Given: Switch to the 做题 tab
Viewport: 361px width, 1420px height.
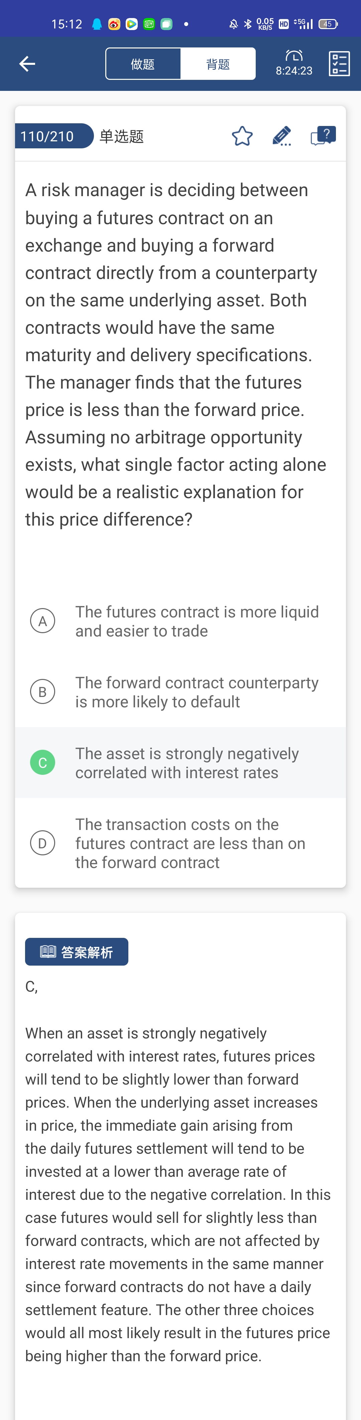Looking at the screenshot, I should [143, 64].
